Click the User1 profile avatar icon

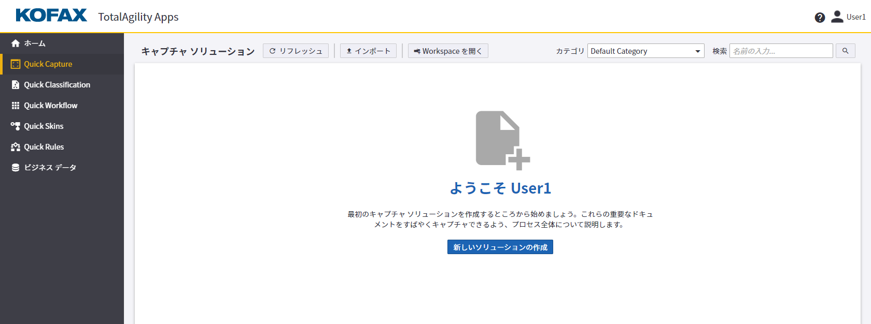[837, 17]
